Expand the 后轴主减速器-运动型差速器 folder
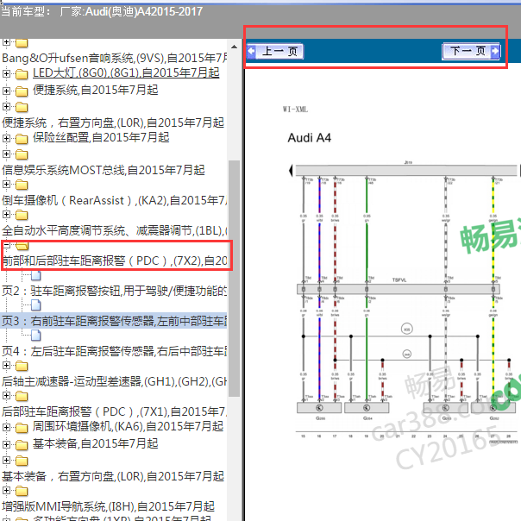The width and height of the screenshot is (521, 521). point(6,365)
